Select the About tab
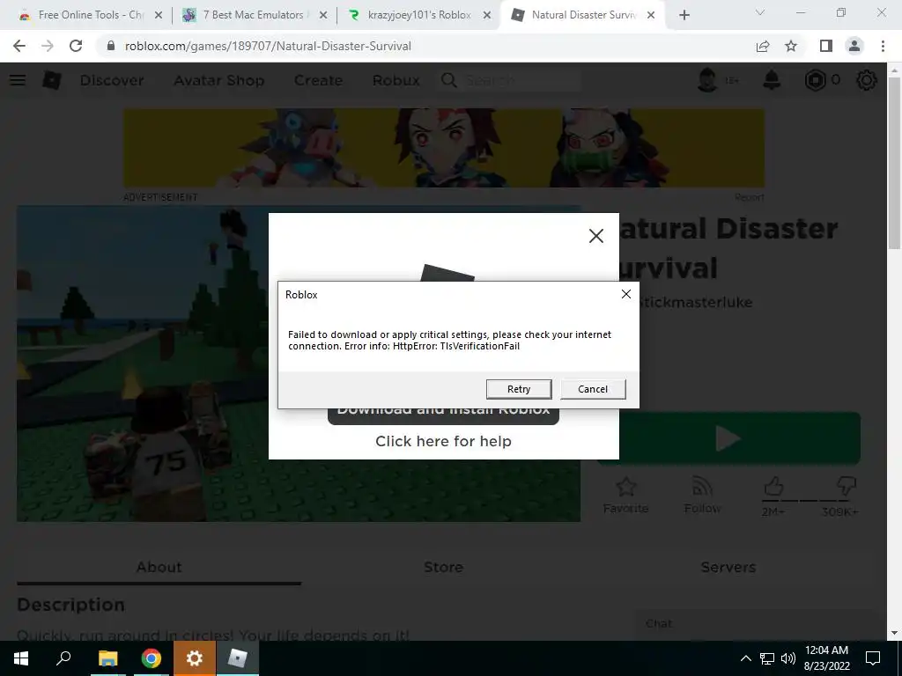The image size is (902, 676). [x=159, y=567]
